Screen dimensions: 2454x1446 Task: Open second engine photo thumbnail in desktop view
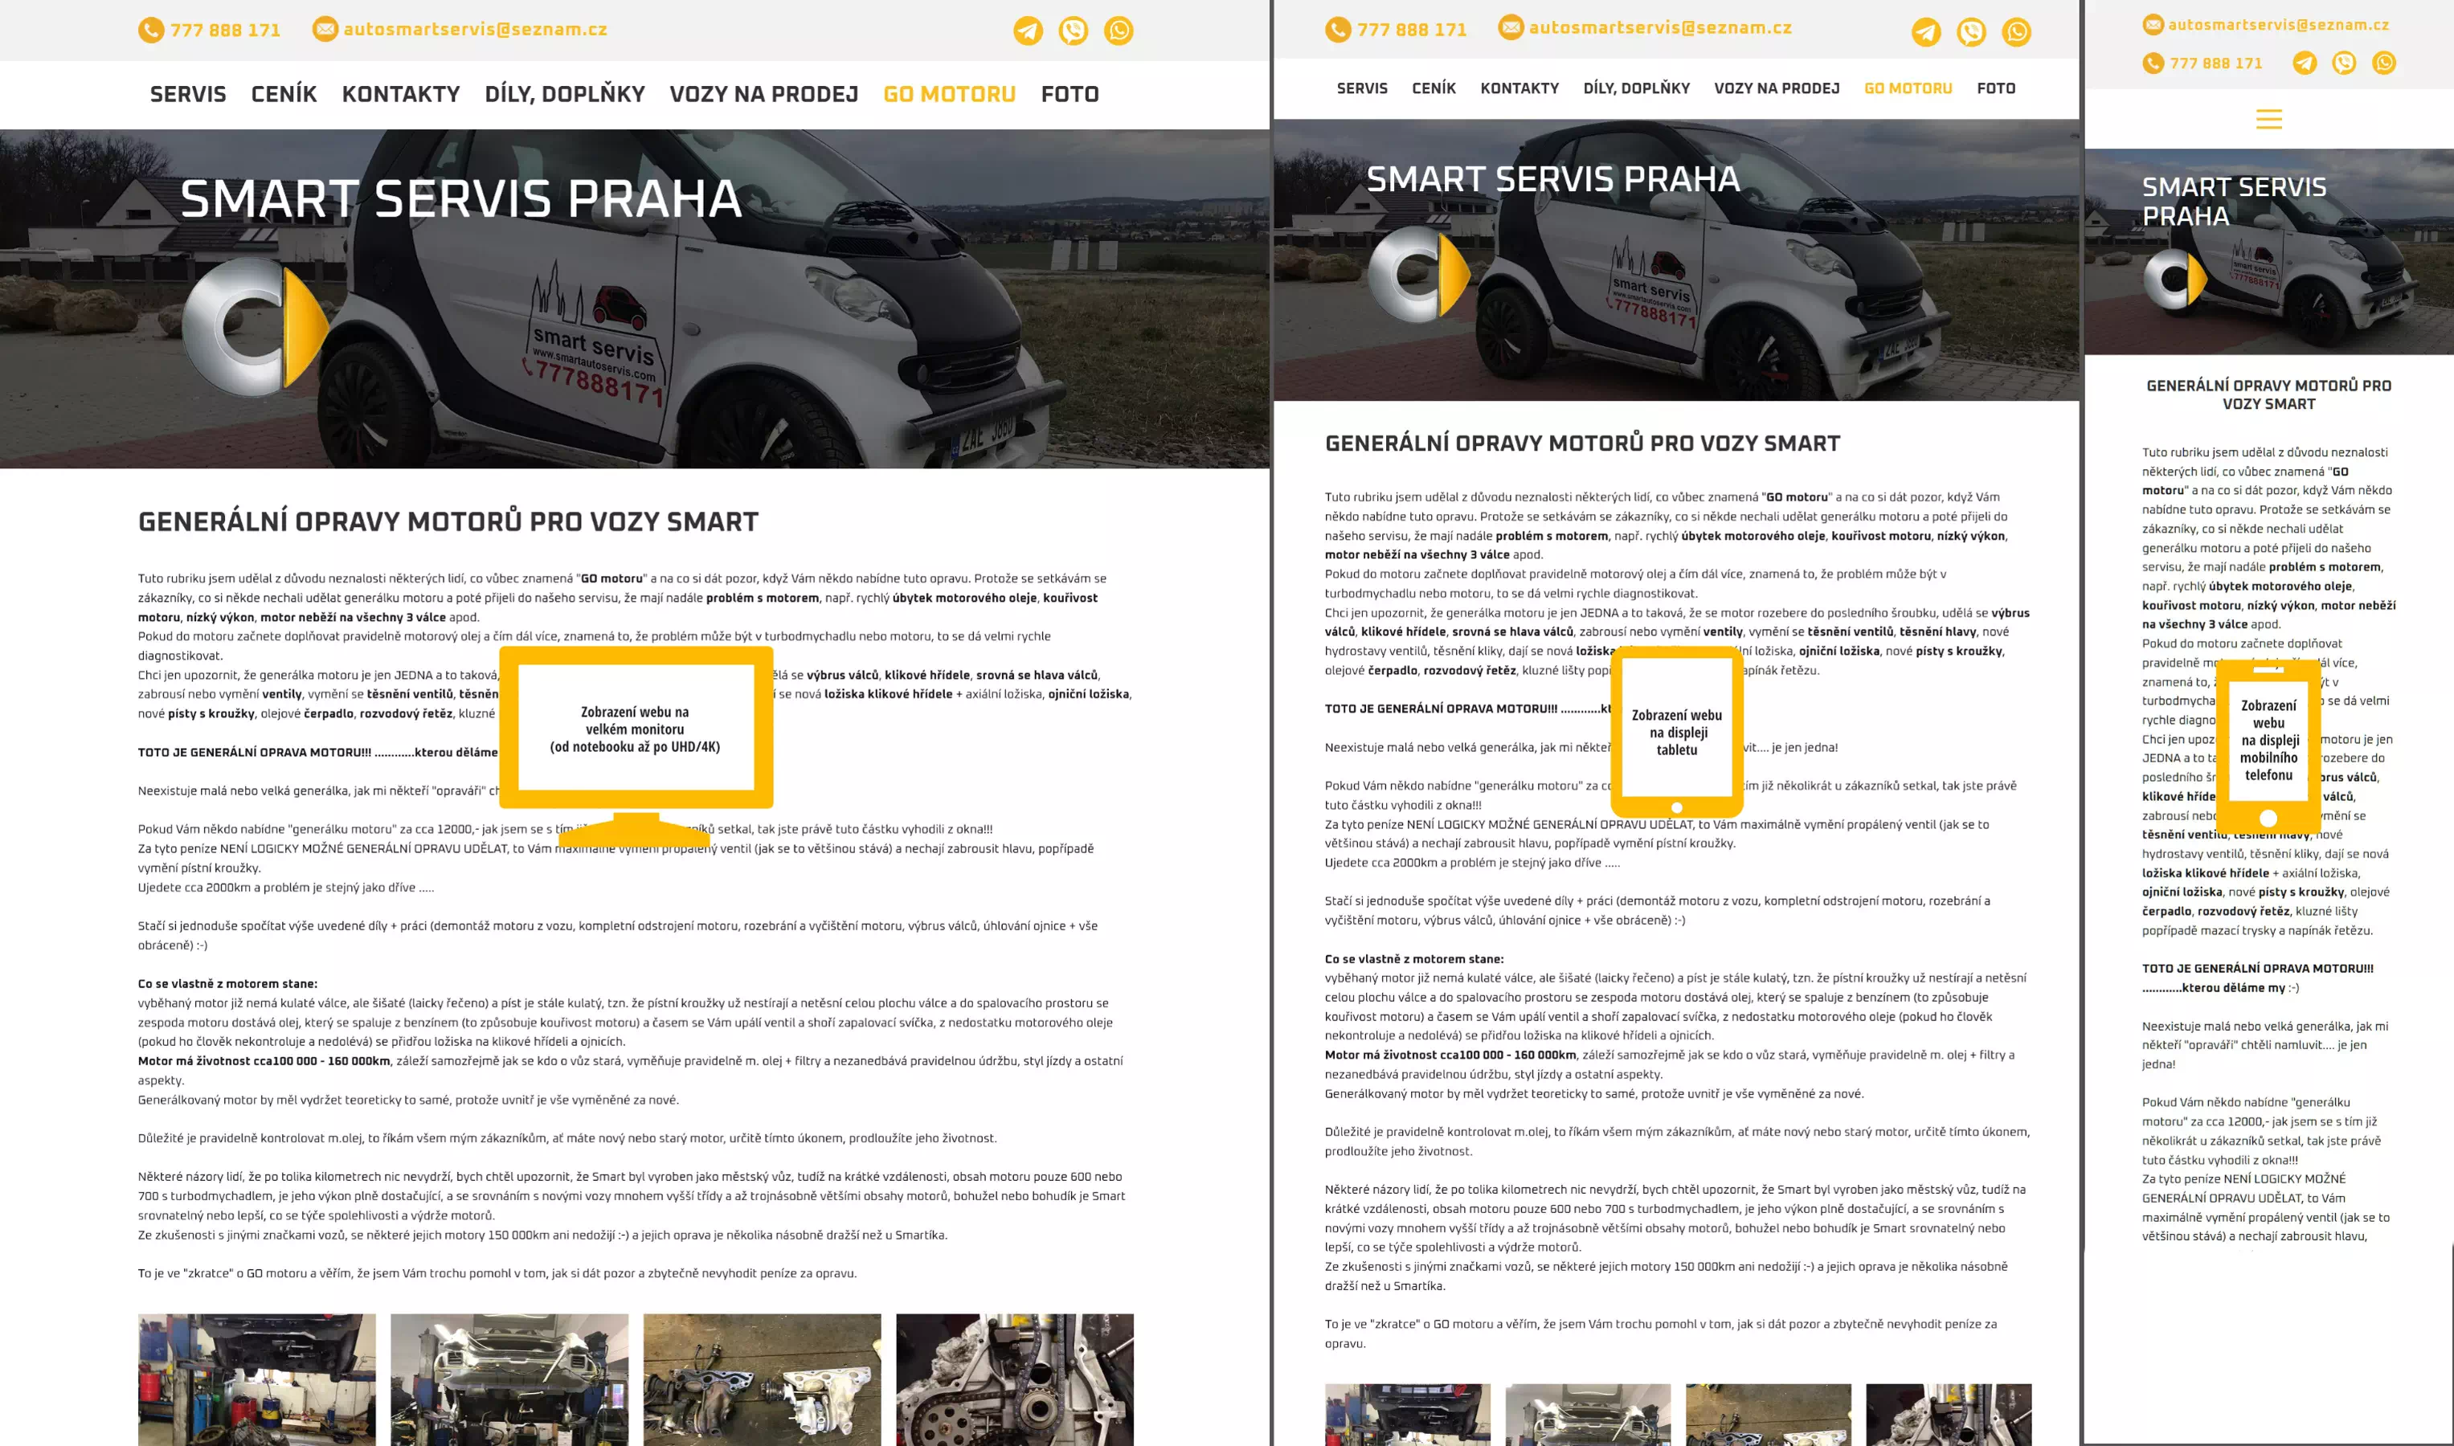coord(509,1380)
